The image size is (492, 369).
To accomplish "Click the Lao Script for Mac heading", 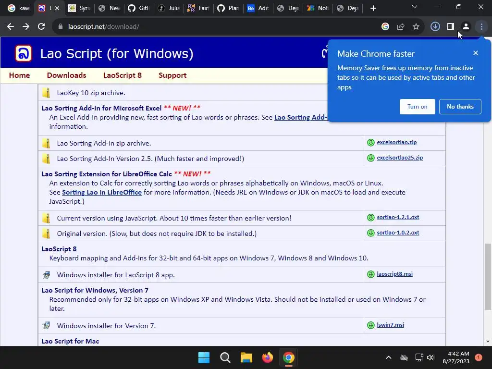I will point(70,341).
